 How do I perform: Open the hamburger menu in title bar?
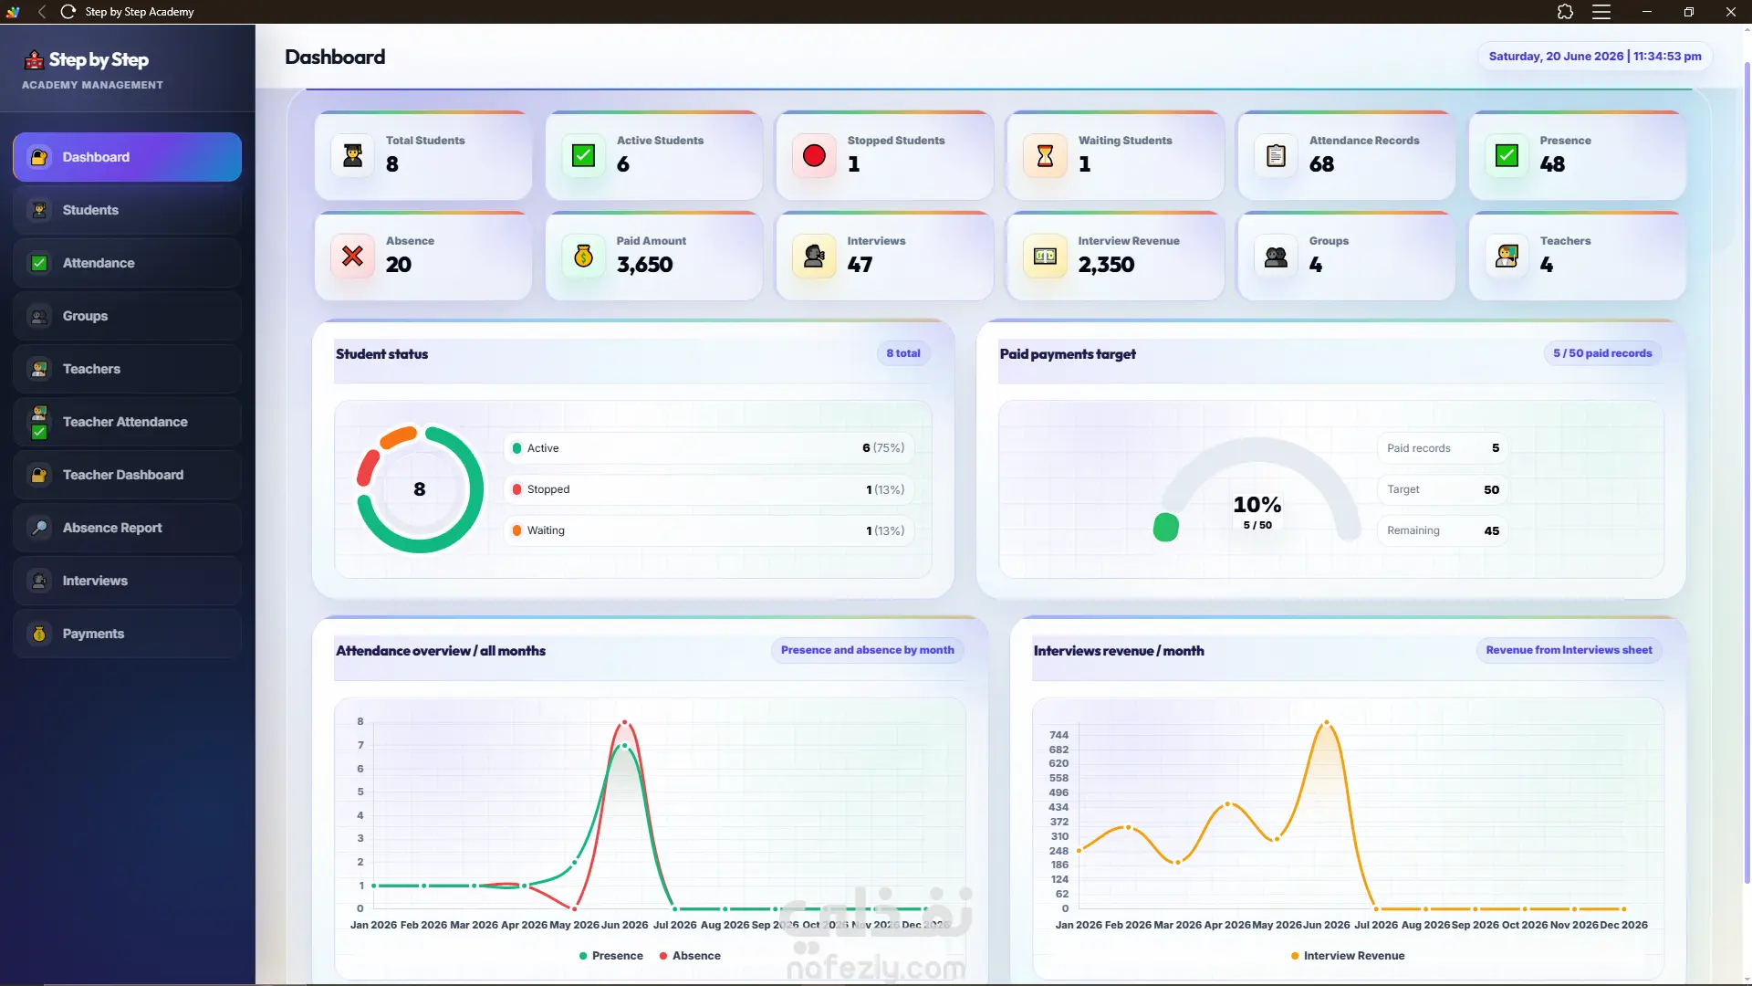[x=1601, y=12]
